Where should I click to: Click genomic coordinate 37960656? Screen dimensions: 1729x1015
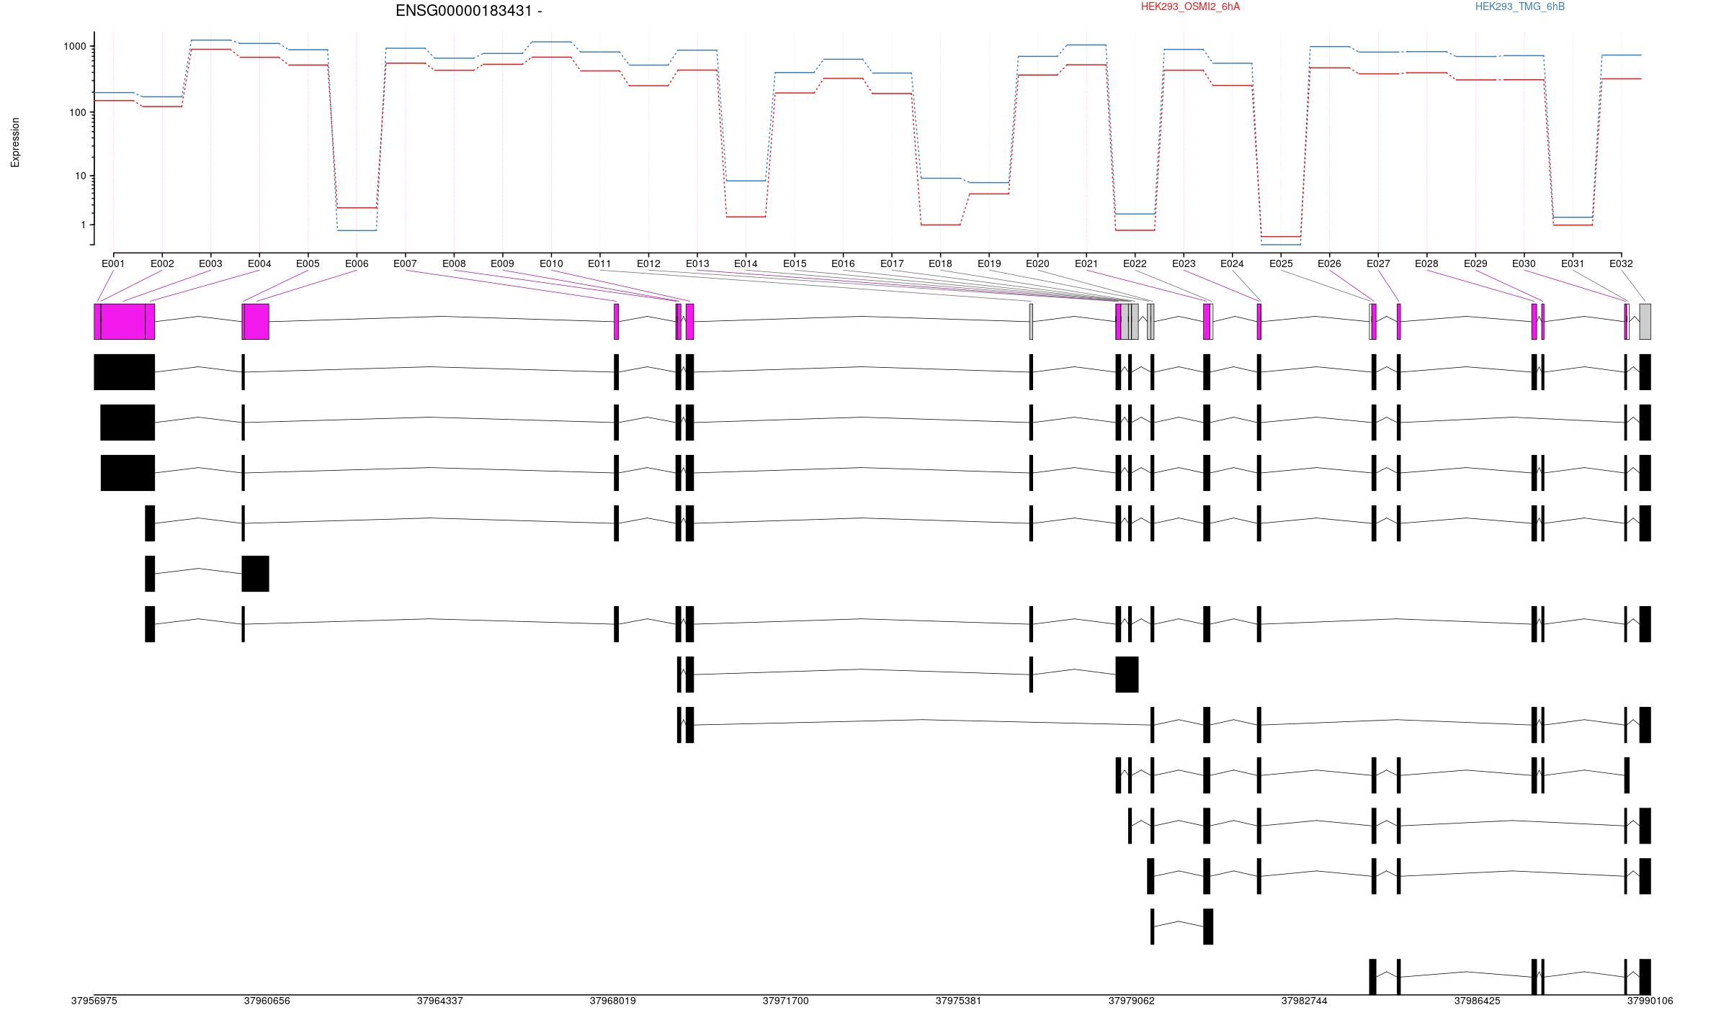point(267,1001)
